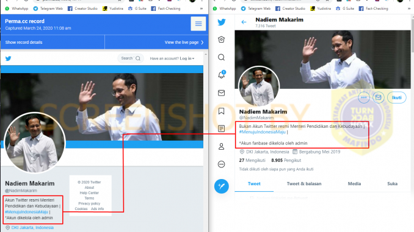Screen dimensions: 414x232
Task: Open Yudistira bookmark in right browser window
Action: click(x=321, y=9)
